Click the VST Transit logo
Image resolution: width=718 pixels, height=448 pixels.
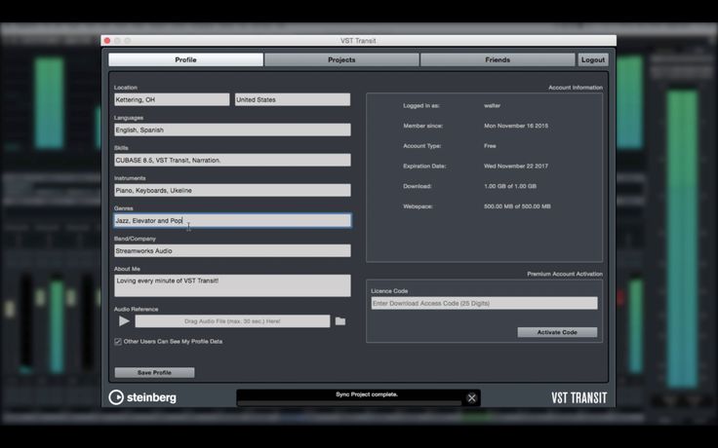coord(578,397)
